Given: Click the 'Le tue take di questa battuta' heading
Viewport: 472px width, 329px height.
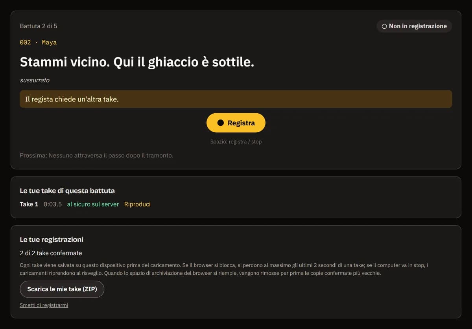Looking at the screenshot, I should tap(67, 191).
